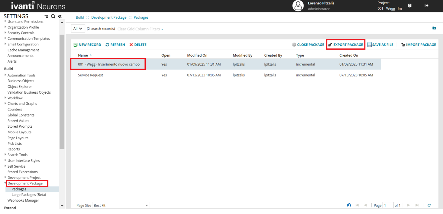This screenshot has height=214, width=443.
Task: Click Close Package button
Action: (308, 45)
